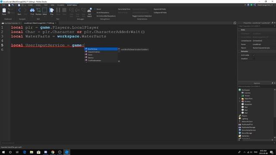This screenshot has width=276, height=155.
Task: Open the Play button dropdown arrow
Action: click(52, 16)
